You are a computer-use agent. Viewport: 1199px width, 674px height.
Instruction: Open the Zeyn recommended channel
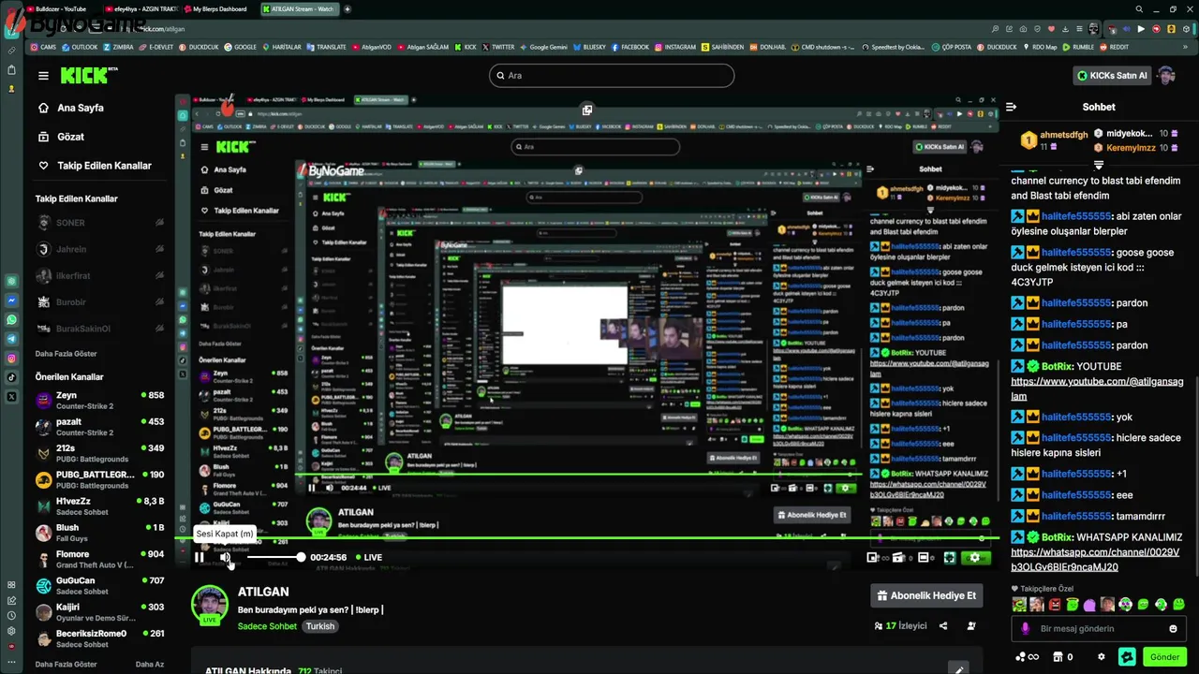point(99,401)
